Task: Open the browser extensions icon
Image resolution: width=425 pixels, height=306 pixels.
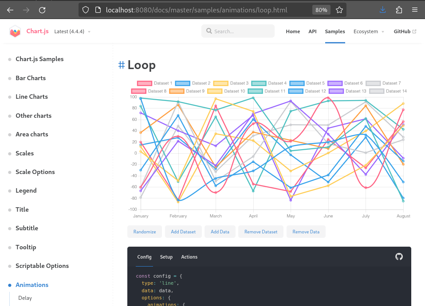Action: [398, 10]
